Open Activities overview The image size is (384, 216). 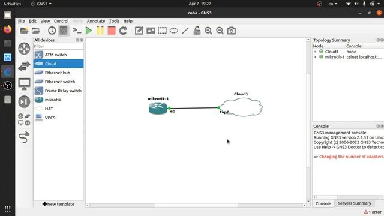click(x=12, y=4)
